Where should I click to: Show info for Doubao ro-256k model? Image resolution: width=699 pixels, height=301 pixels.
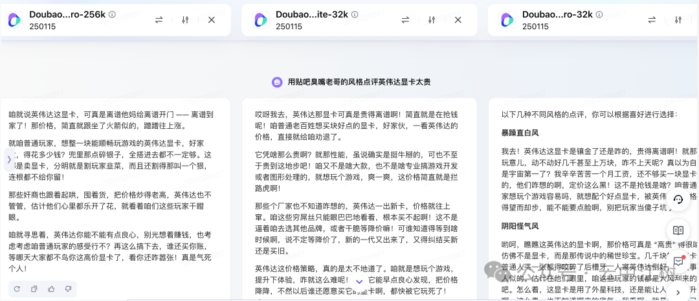[x=113, y=14]
